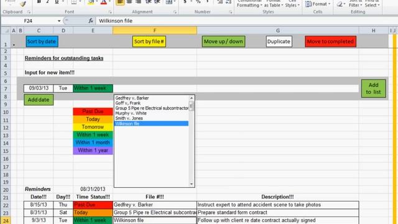Click the new item date cell 09/03/13
The image size is (398, 224).
coord(39,88)
